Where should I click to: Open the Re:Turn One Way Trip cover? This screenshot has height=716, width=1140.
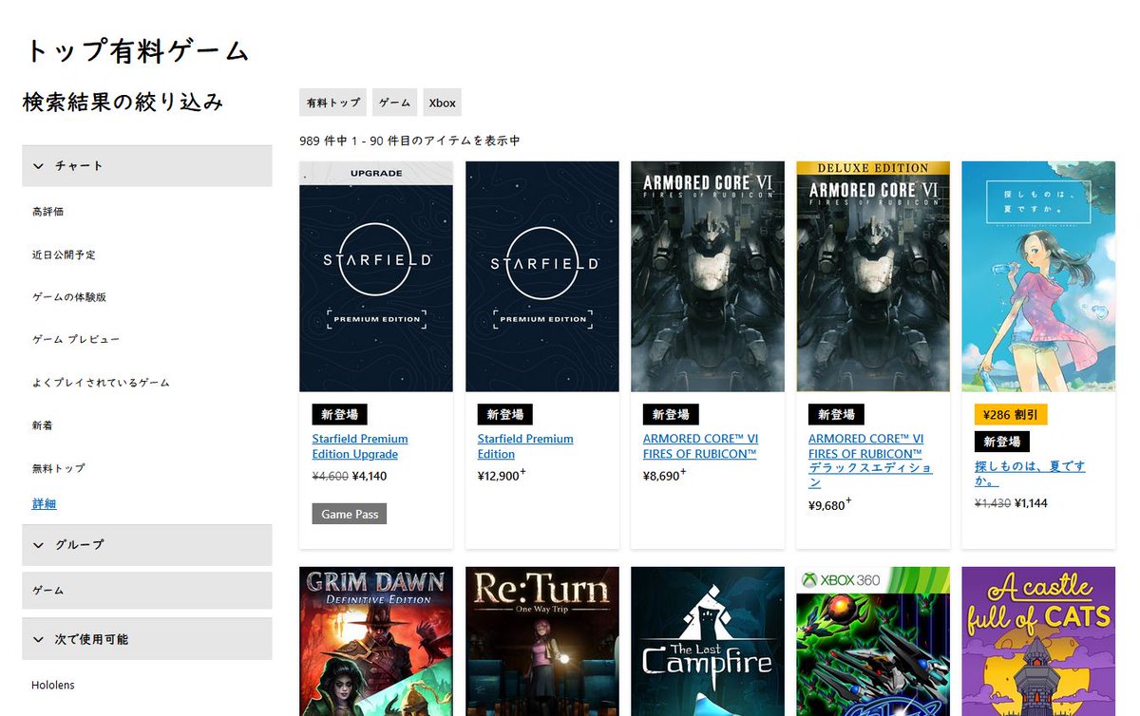pyautogui.click(x=542, y=641)
